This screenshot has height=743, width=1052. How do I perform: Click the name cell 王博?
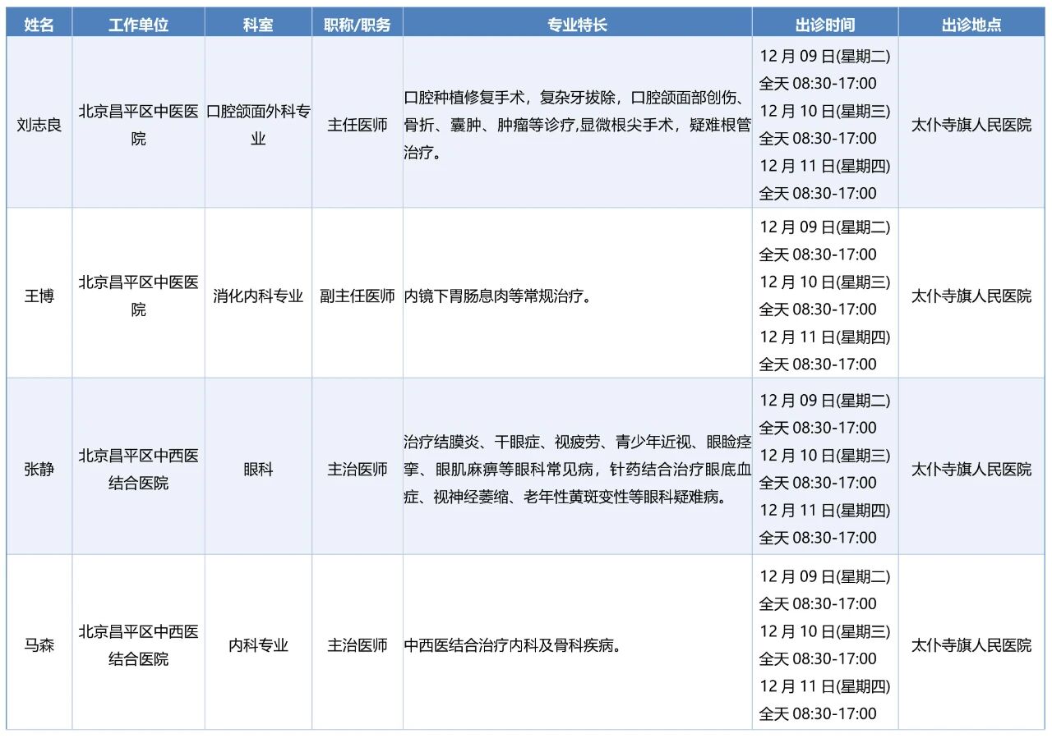click(x=39, y=296)
